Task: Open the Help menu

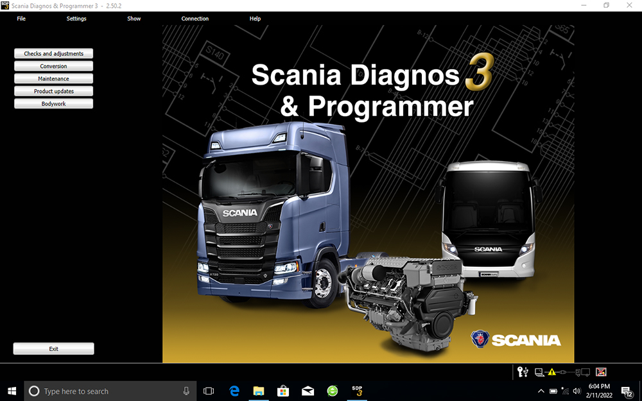Action: click(255, 19)
